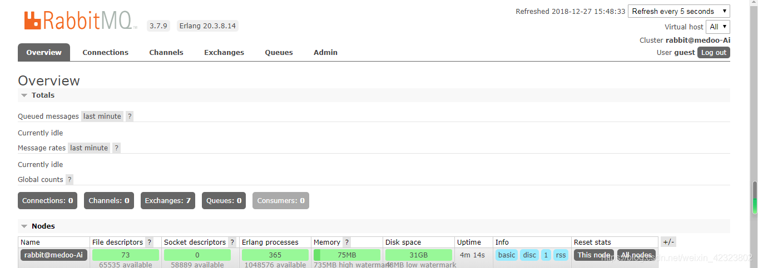Go to the Exchanges tab
Image resolution: width=758 pixels, height=268 pixels.
224,52
